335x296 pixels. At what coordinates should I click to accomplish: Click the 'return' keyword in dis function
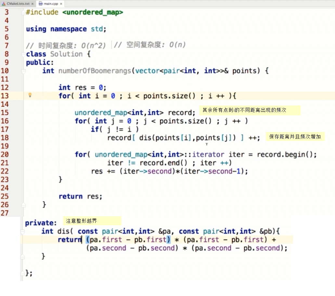(70, 240)
